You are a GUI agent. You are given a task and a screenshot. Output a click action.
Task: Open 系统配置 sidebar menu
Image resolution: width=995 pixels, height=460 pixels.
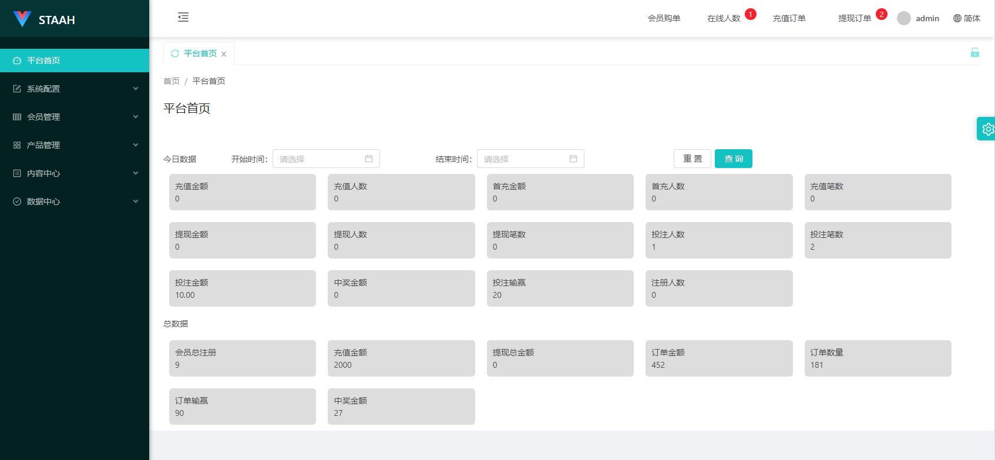coord(75,89)
